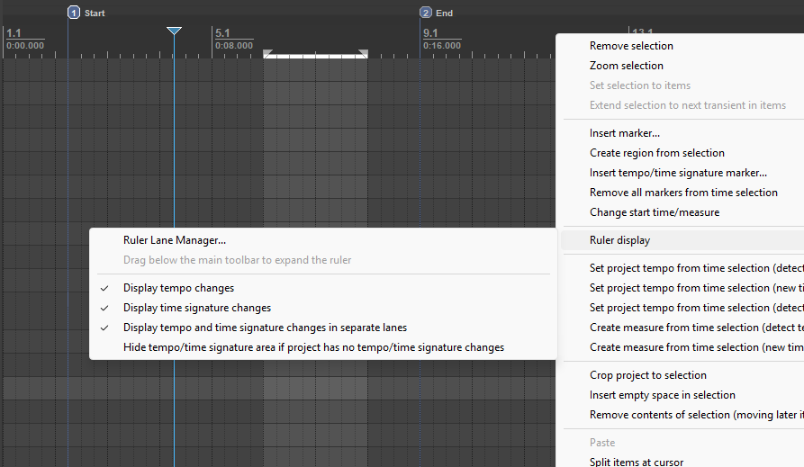Screen dimensions: 804x467
Task: Open Change start time/measure
Action: coord(654,212)
